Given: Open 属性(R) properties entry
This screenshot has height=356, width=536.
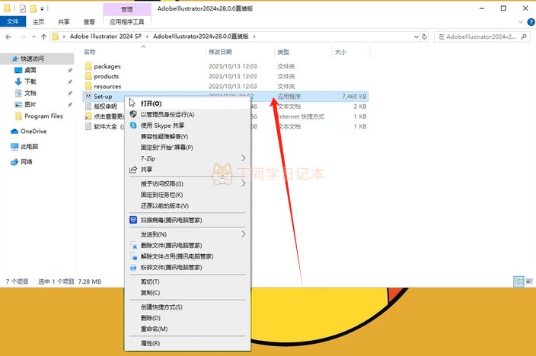Looking at the screenshot, I should 187,343.
